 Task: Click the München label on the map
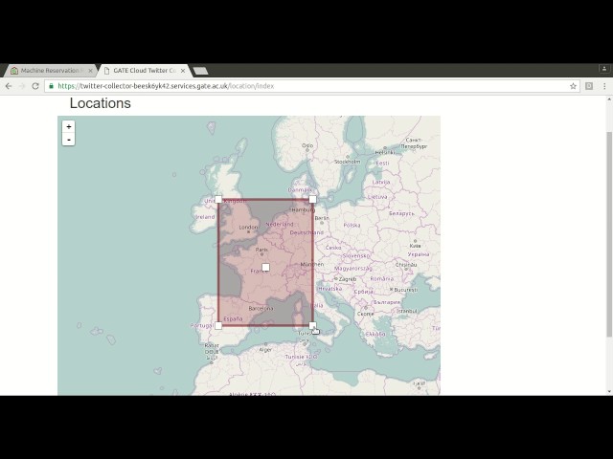311,264
